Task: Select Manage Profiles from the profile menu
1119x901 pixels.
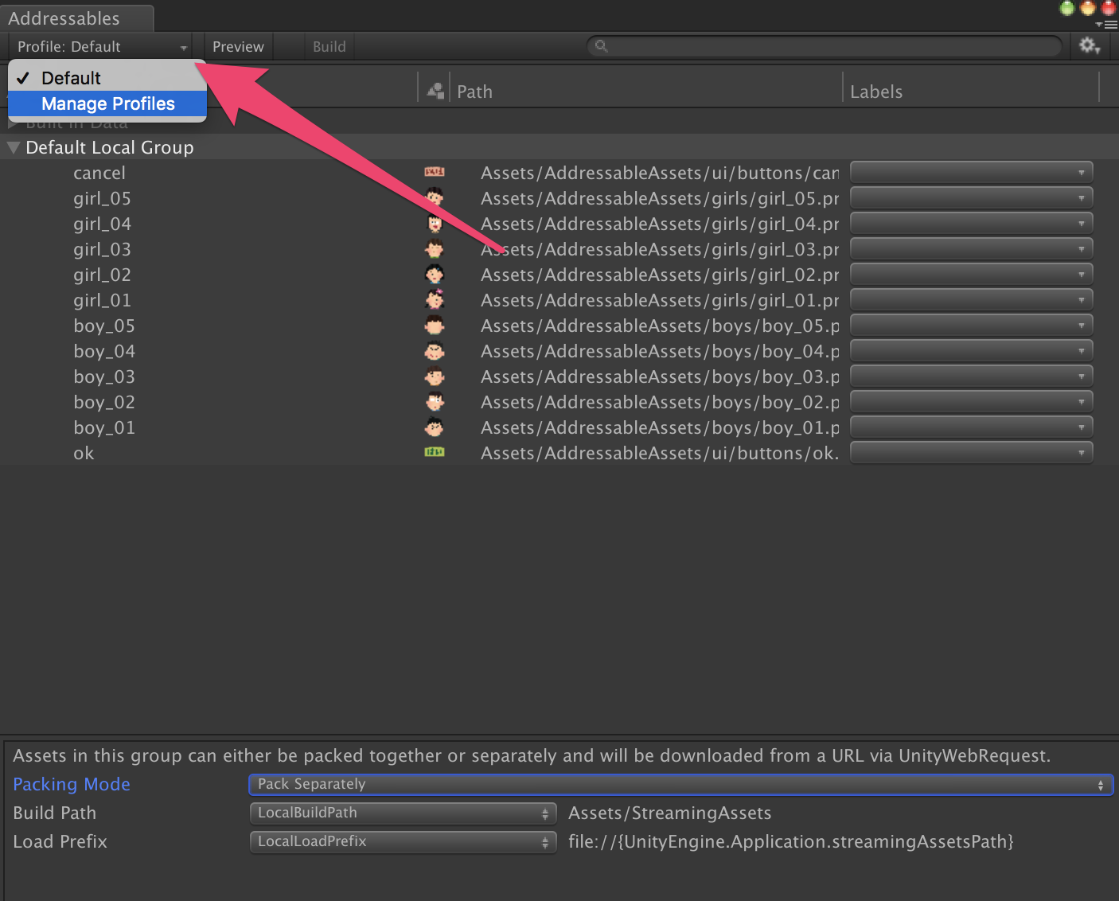Action: (108, 103)
